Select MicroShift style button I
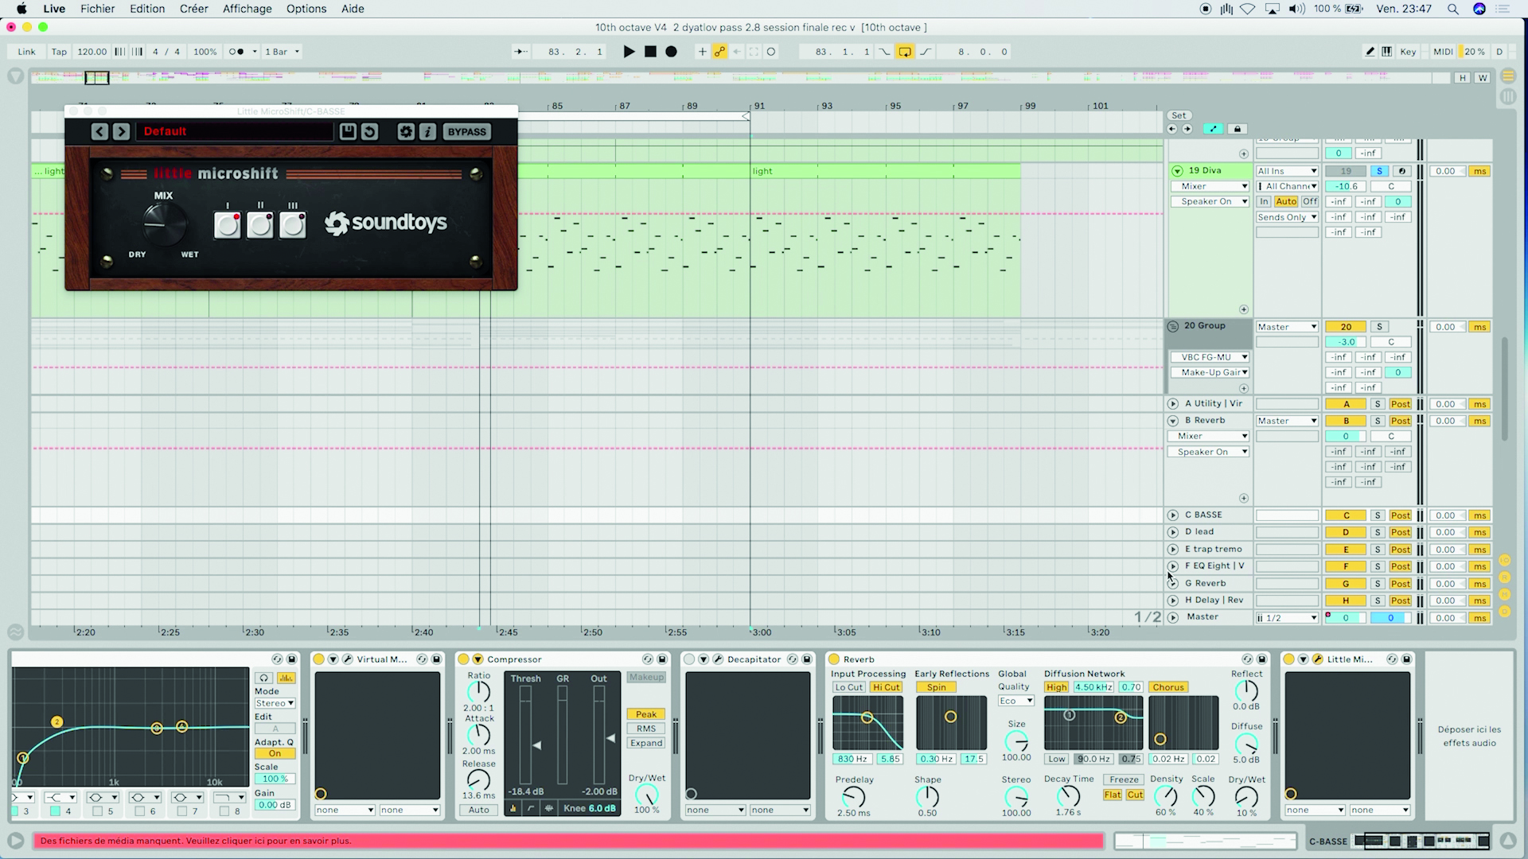The width and height of the screenshot is (1528, 859). point(228,225)
